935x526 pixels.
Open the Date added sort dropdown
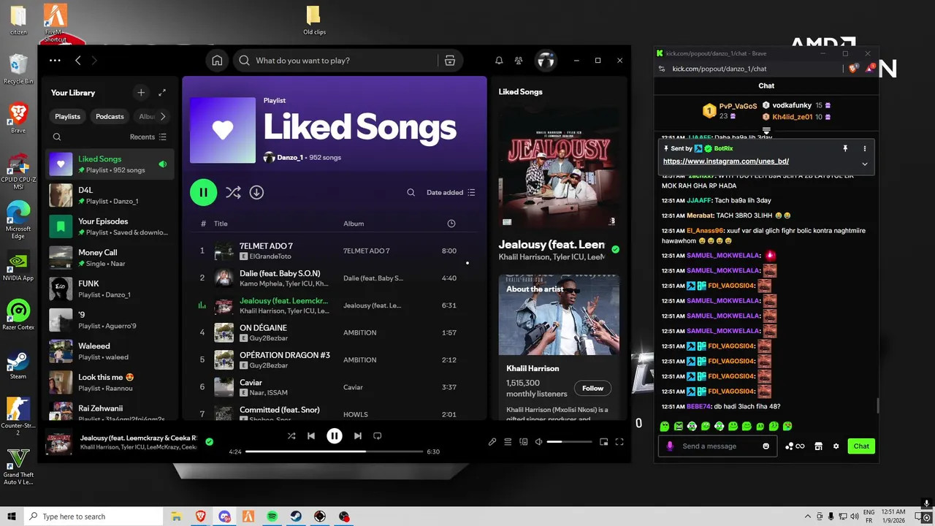(x=451, y=193)
